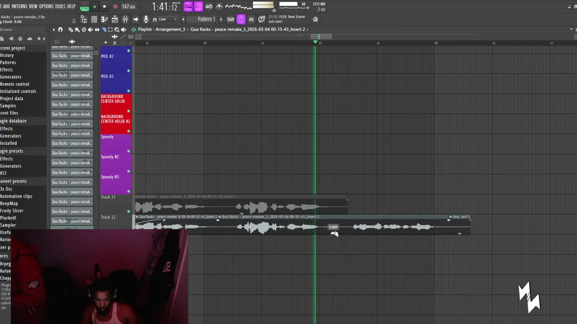Click the green playhead marker on timeline
Image resolution: width=577 pixels, height=324 pixels.
click(315, 42)
